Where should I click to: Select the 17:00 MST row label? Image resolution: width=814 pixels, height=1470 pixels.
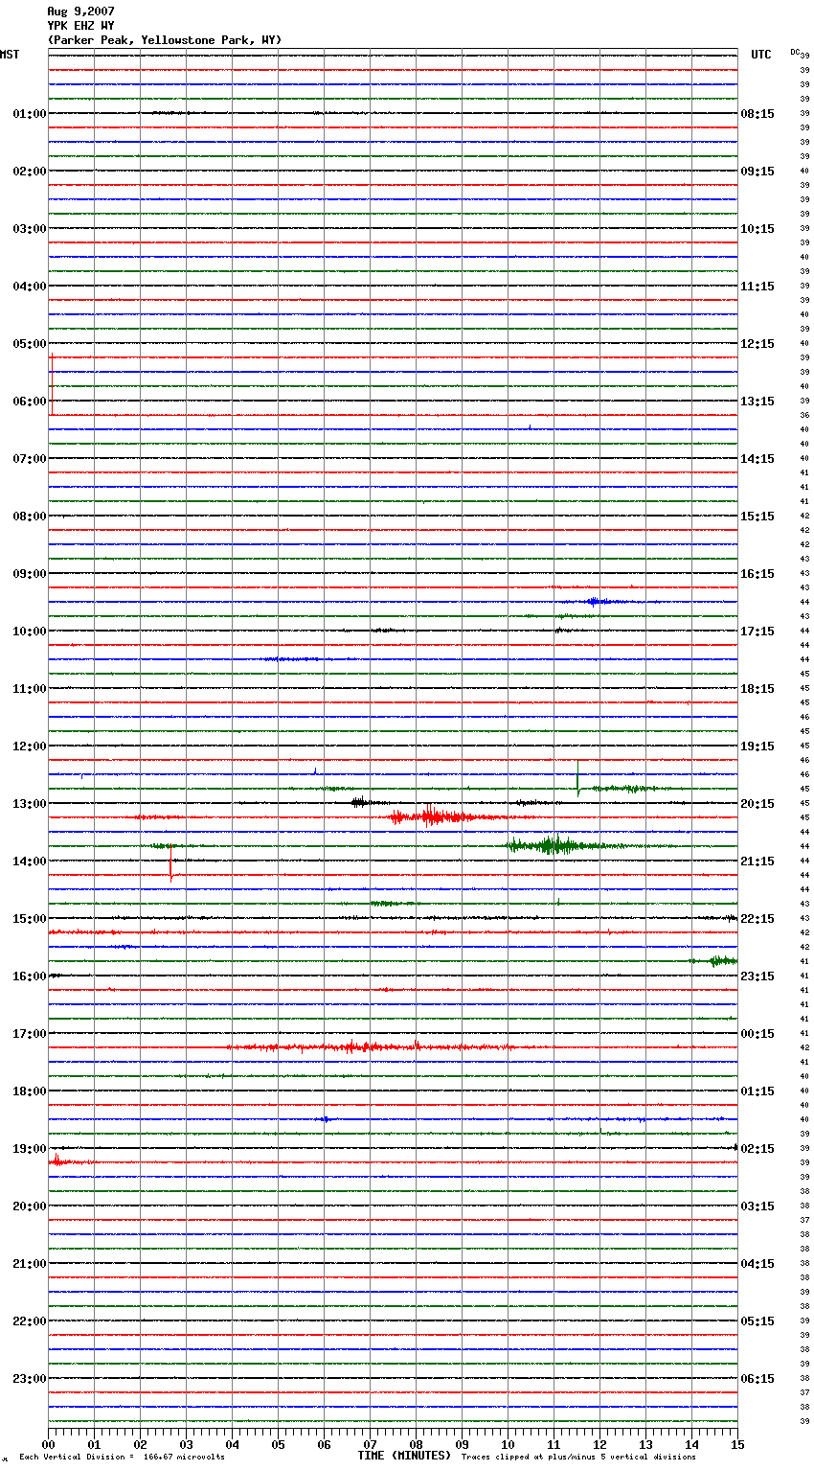tap(30, 1034)
